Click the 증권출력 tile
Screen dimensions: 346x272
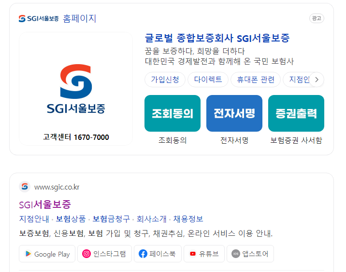(296, 113)
